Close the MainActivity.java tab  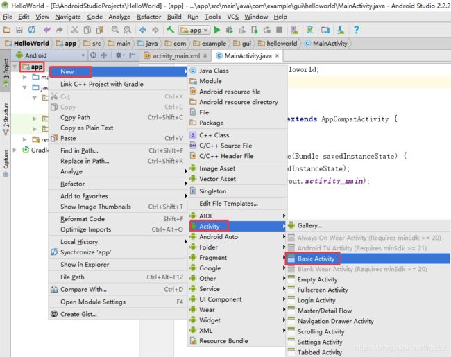(x=277, y=55)
